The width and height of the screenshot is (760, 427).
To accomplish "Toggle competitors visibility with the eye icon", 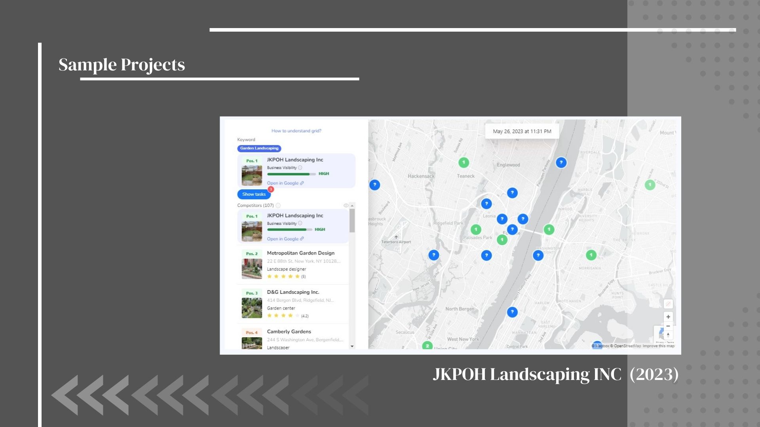I will 346,206.
